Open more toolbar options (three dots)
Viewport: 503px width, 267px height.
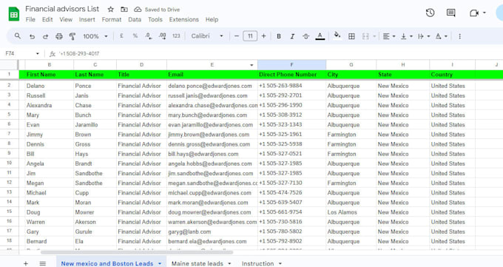(459, 36)
